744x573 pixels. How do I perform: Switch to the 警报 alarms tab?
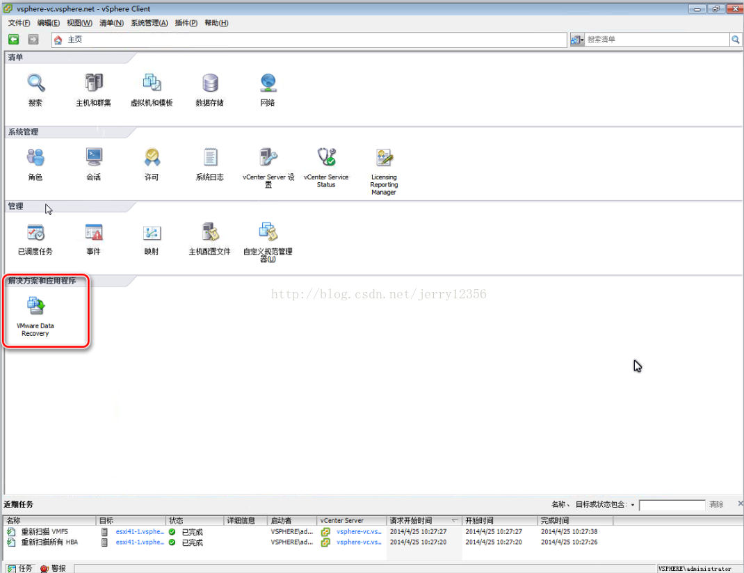click(x=53, y=568)
